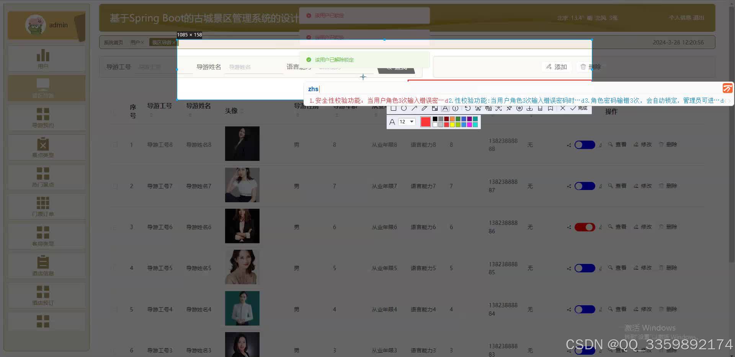
Task: Sort by 导游工号 column arrows
Action: (x=151, y=115)
